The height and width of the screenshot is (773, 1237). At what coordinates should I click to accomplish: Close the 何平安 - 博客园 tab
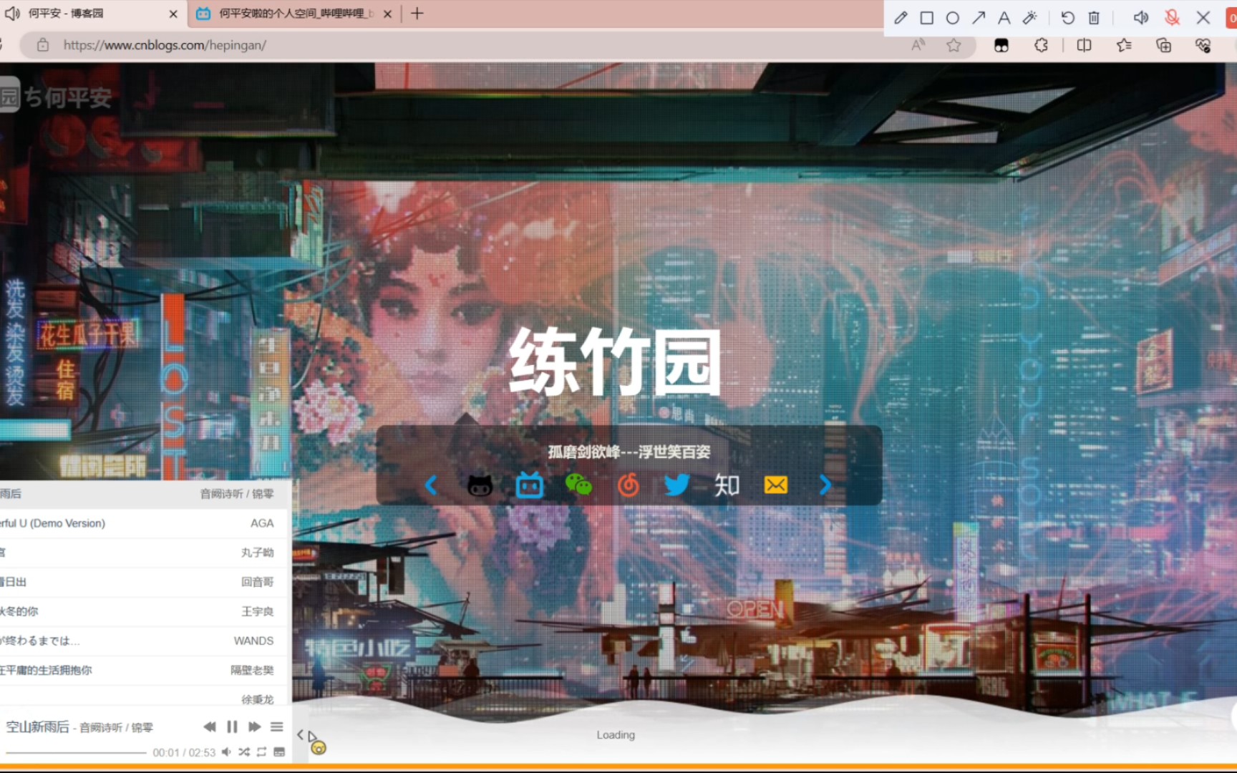[x=173, y=14]
